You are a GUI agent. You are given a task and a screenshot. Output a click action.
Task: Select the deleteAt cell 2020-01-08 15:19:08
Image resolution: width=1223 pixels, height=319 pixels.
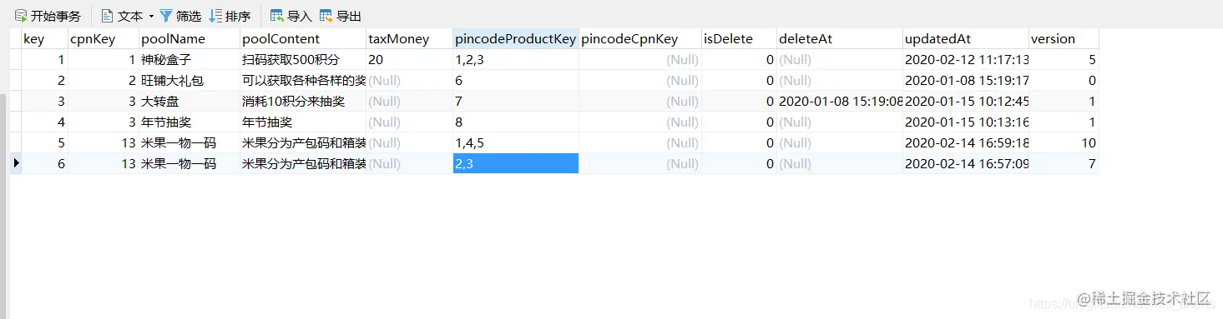click(840, 102)
